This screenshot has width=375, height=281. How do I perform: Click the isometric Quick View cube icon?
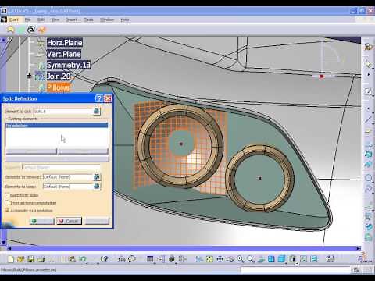point(281,259)
